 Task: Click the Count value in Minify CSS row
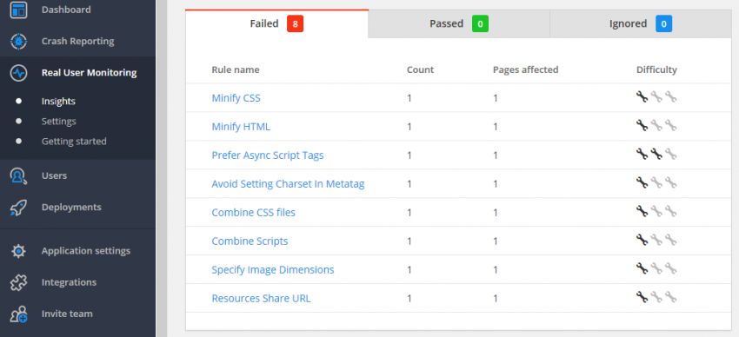409,98
